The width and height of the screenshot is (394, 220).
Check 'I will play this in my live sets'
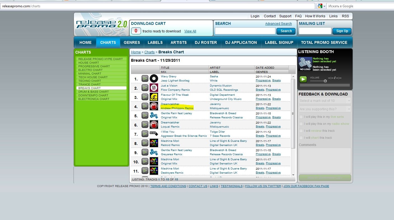(301, 117)
